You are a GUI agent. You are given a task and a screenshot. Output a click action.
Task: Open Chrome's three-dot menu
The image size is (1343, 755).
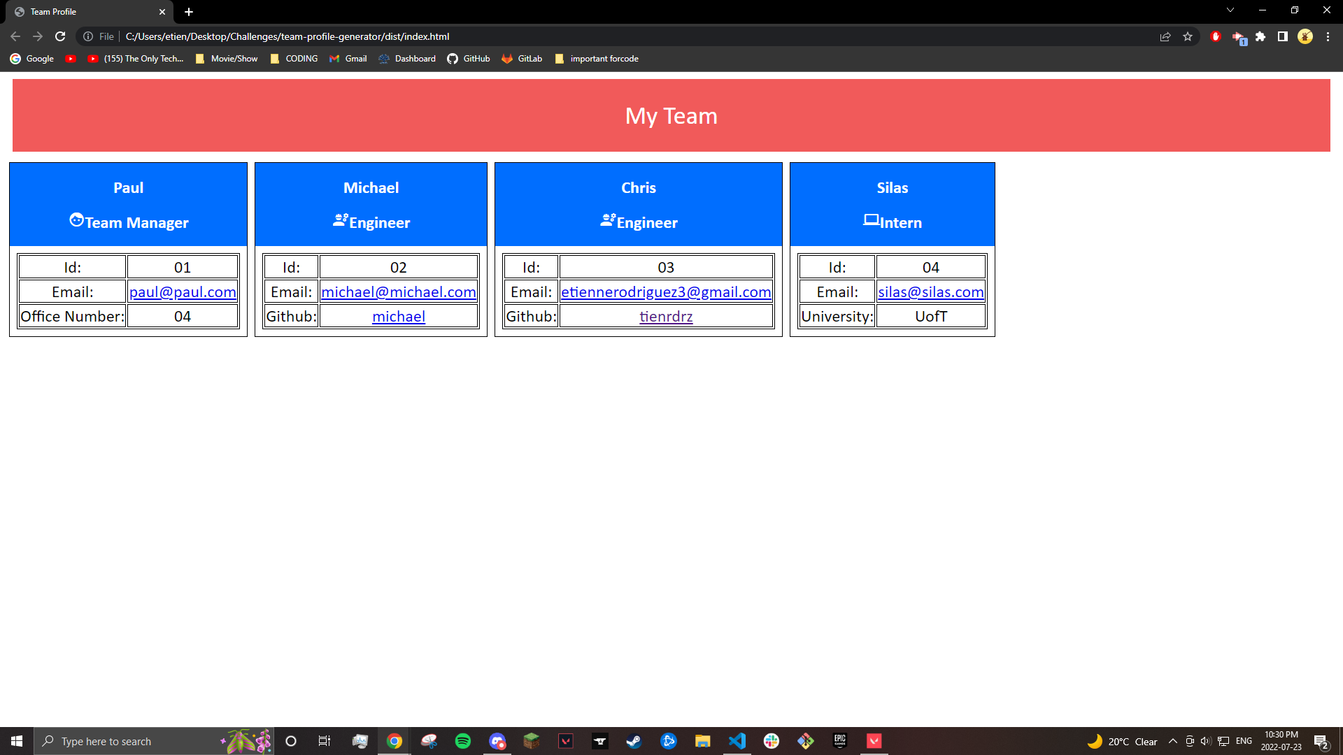tap(1328, 36)
